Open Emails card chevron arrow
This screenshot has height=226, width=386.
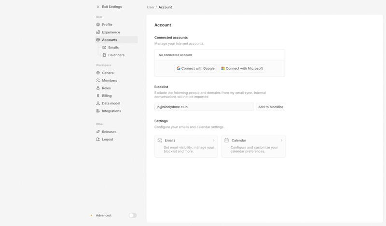pyautogui.click(x=213, y=140)
